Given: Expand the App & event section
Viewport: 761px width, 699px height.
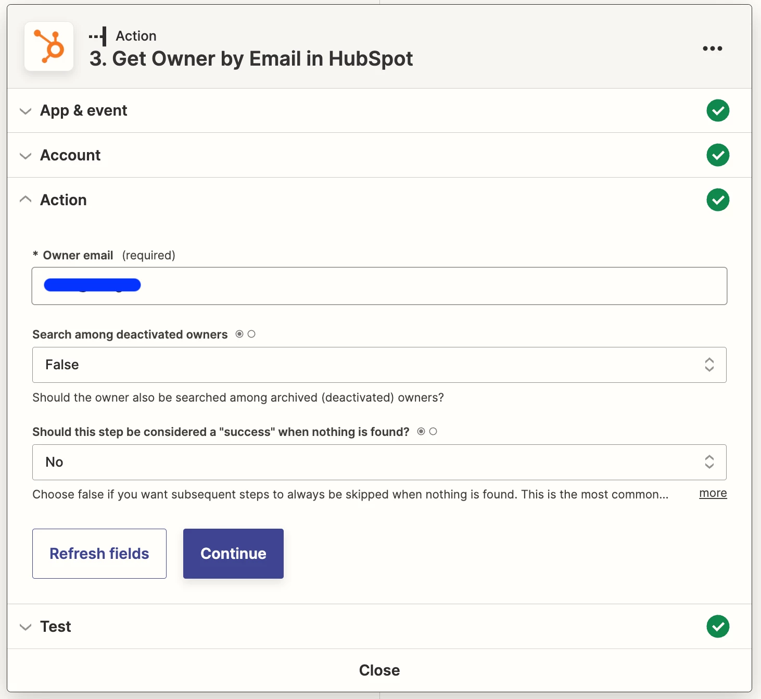Looking at the screenshot, I should click(379, 110).
